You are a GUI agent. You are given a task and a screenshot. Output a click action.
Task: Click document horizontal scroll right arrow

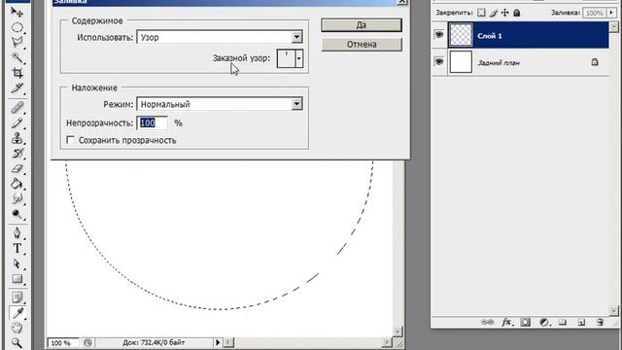click(x=387, y=342)
